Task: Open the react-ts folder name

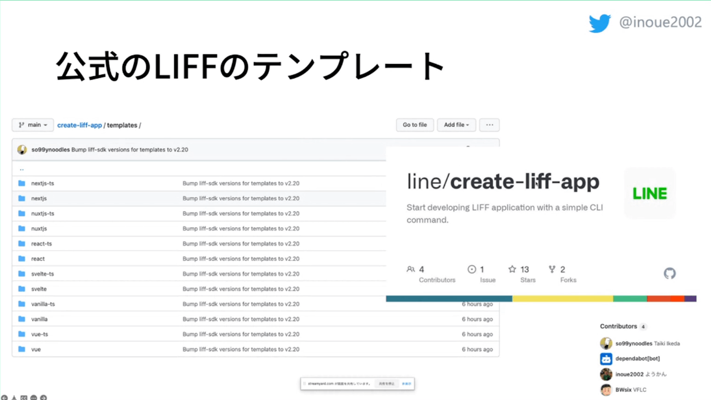Action: (42, 243)
